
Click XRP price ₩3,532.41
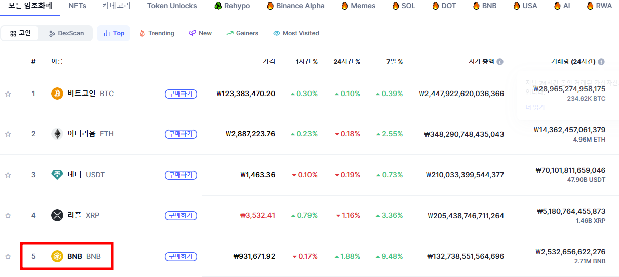pos(258,215)
